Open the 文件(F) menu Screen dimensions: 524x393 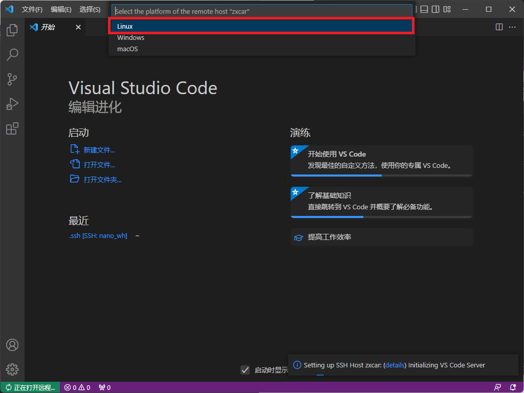point(32,9)
